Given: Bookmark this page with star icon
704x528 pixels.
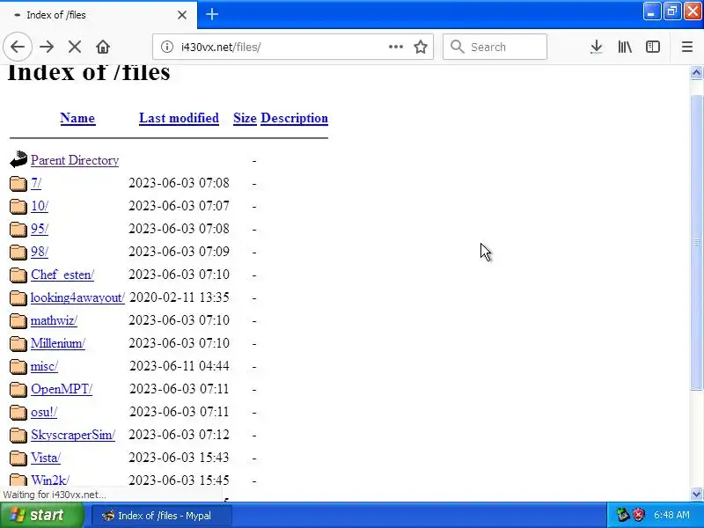Looking at the screenshot, I should point(421,47).
